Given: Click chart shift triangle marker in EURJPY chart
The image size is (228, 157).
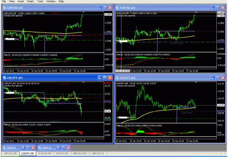Looking at the screenshot, I should click(196, 82).
